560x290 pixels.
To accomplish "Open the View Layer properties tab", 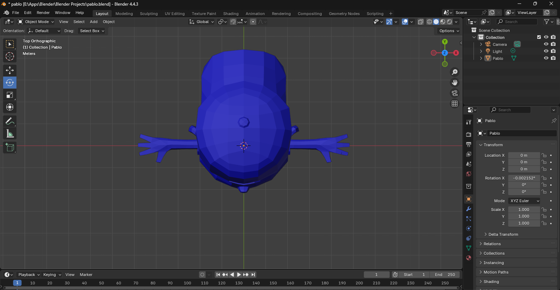I will coord(469,154).
